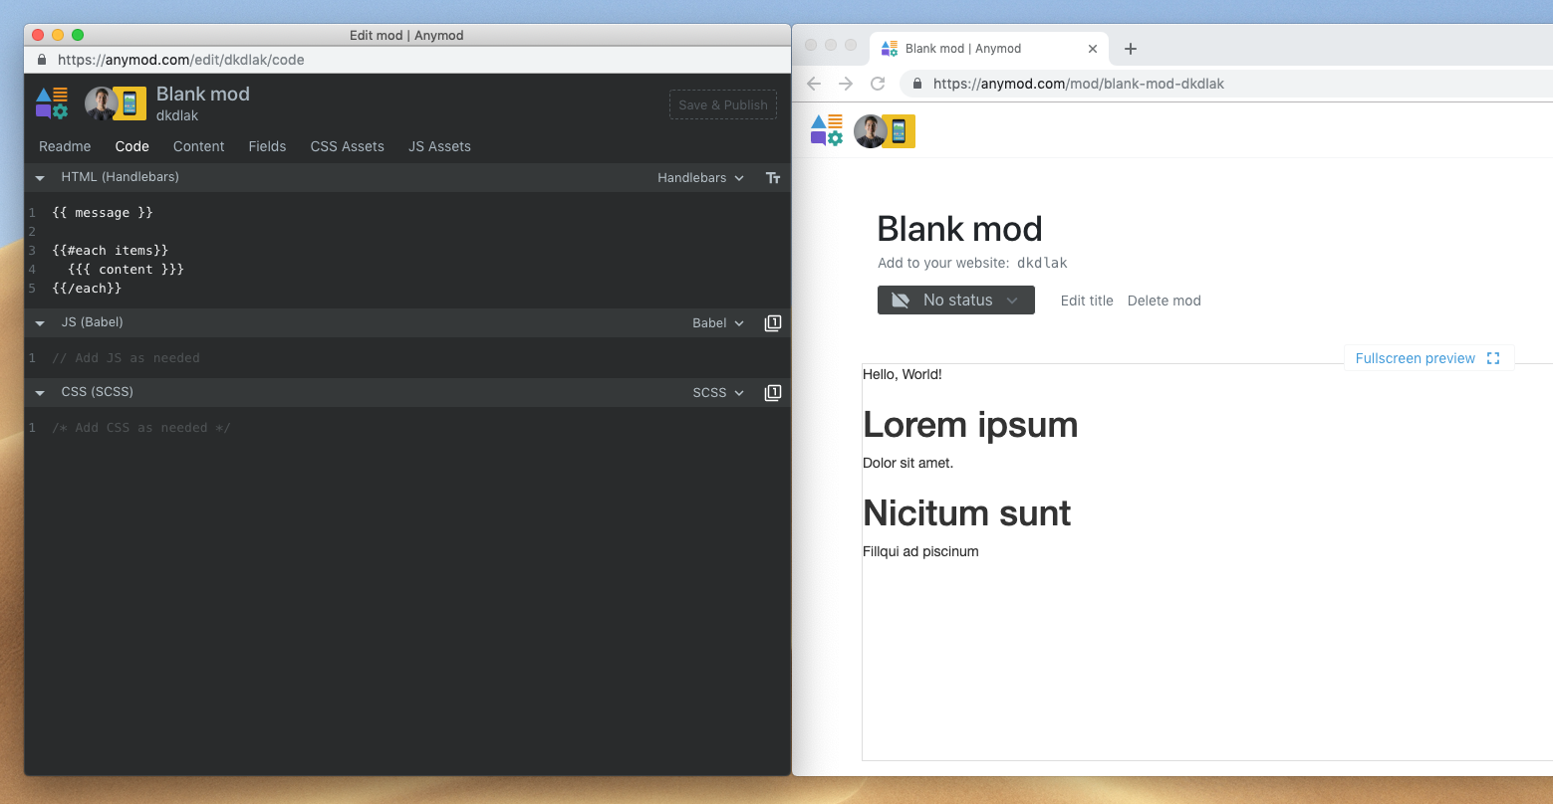This screenshot has height=804, width=1553.
Task: Close the Blank mod | Anymod tab
Action: 1093,49
